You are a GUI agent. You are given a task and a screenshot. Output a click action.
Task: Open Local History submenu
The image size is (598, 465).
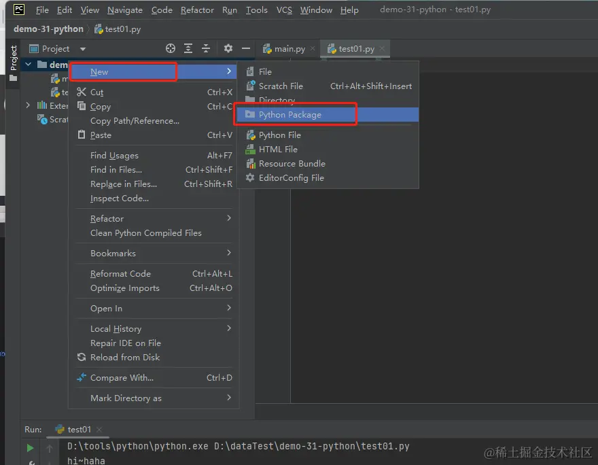coord(154,329)
